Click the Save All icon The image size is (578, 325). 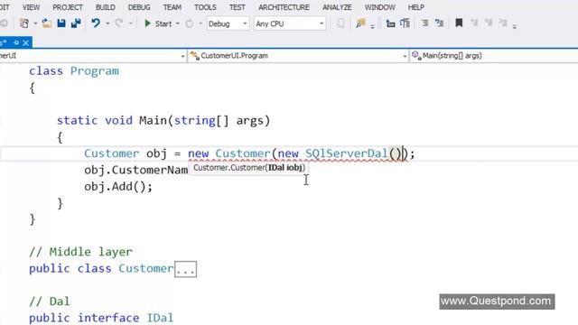tap(76, 23)
